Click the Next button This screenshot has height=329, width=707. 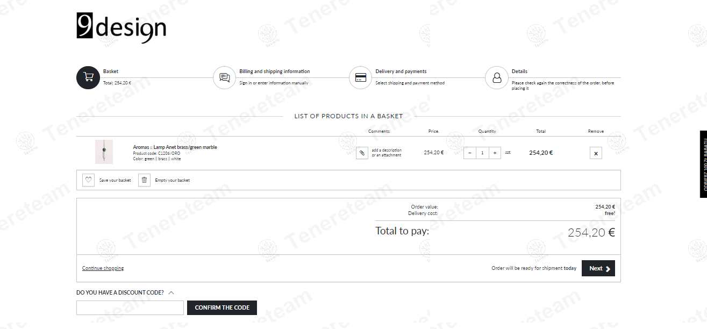pos(598,268)
